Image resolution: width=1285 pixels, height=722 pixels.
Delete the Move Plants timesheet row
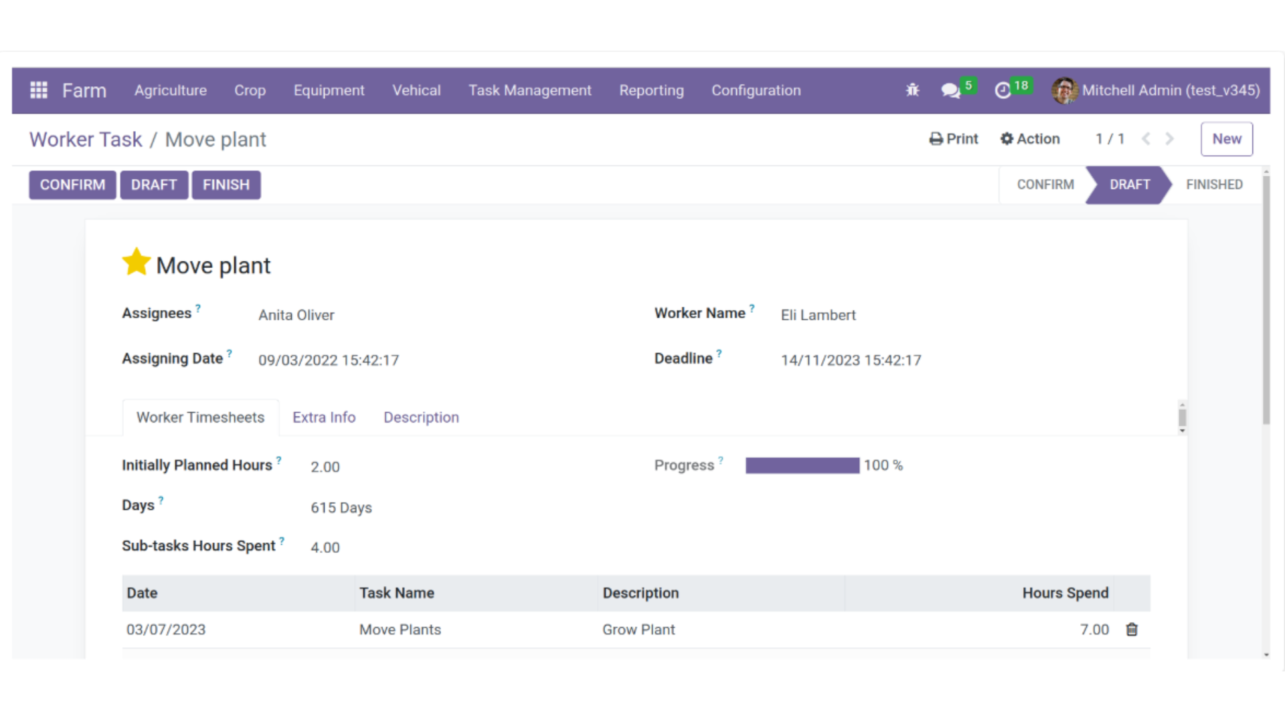coord(1132,630)
